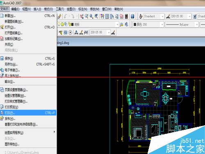Screen dimensions: 205x154
Task: Click the center mark circle icon
Action: pyautogui.click(x=70, y=32)
